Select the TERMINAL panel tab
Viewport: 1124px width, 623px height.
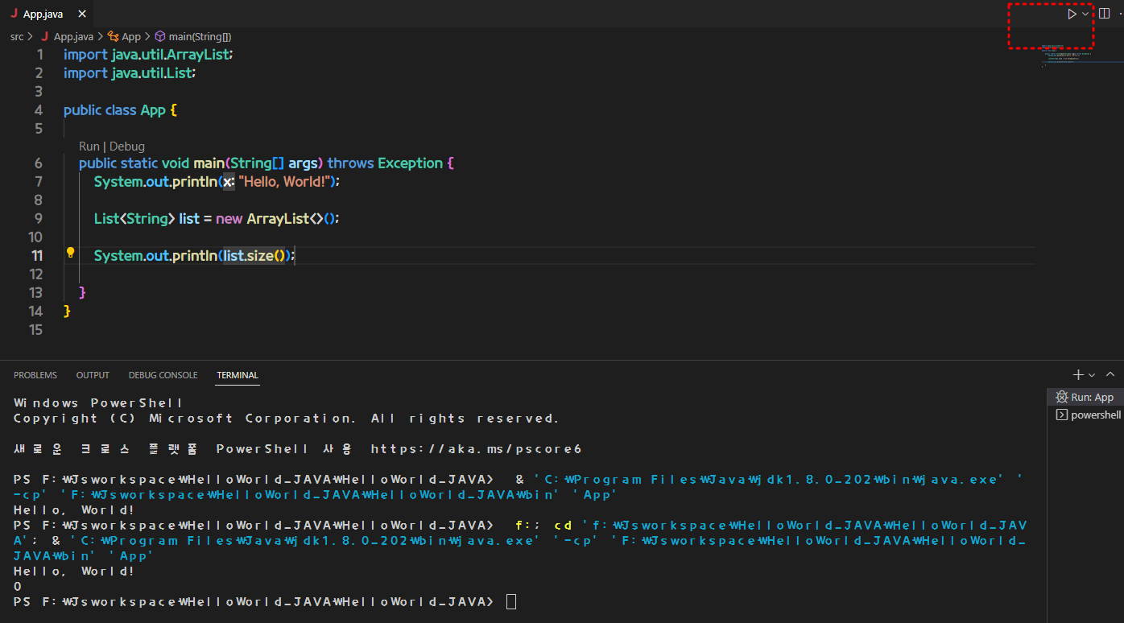[238, 375]
